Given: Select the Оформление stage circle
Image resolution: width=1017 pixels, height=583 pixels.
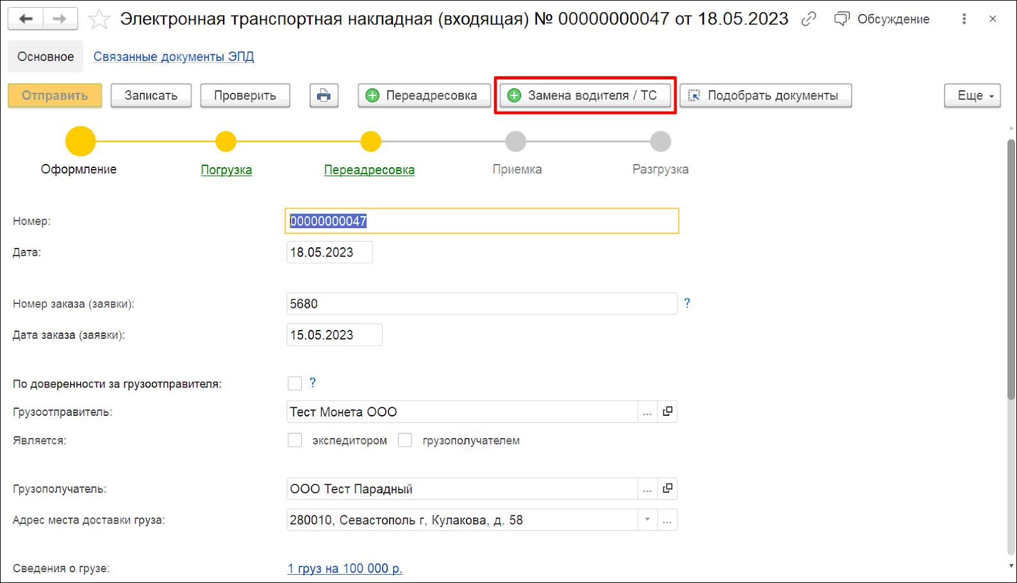Looking at the screenshot, I should pyautogui.click(x=80, y=142).
